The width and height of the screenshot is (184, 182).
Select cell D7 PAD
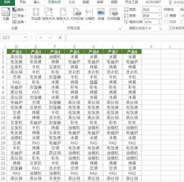click(17, 82)
